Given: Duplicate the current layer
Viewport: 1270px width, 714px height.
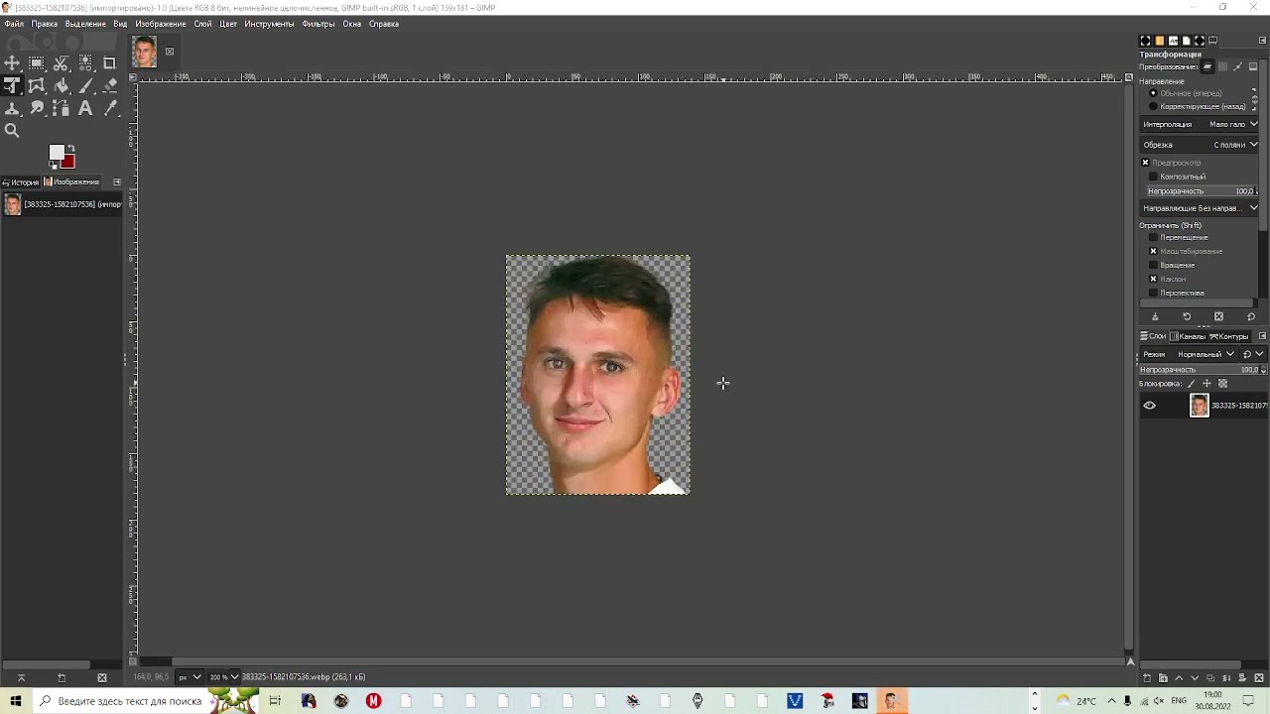Looking at the screenshot, I should pos(1210,678).
